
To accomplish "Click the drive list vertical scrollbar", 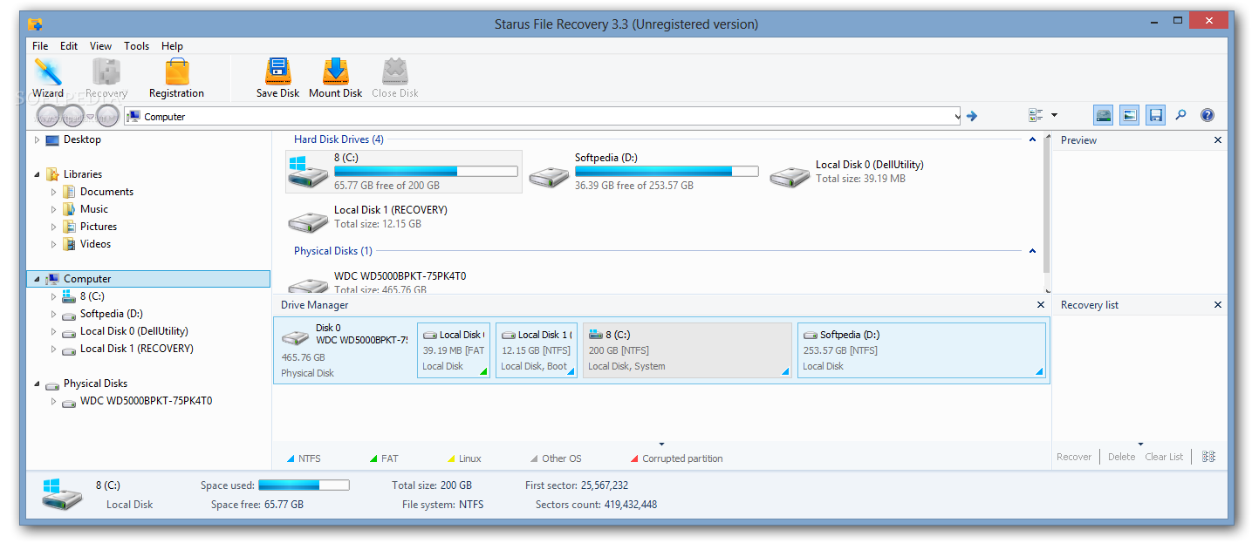I will [1047, 206].
